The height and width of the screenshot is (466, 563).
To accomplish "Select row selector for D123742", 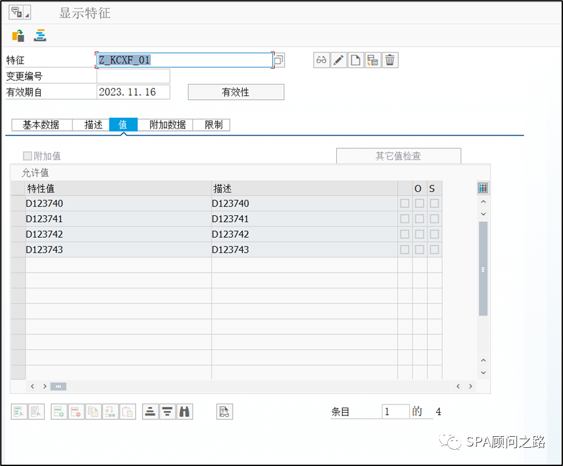I will point(18,234).
